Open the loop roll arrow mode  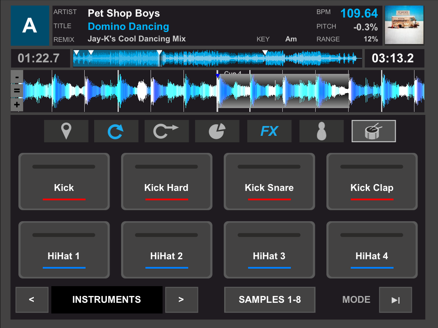click(x=166, y=131)
